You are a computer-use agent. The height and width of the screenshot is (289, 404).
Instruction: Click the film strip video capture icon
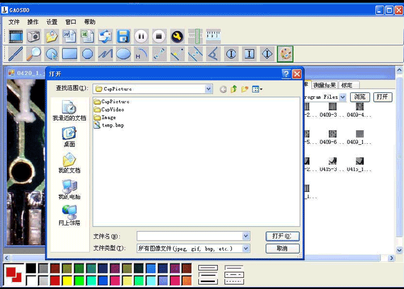[16, 36]
